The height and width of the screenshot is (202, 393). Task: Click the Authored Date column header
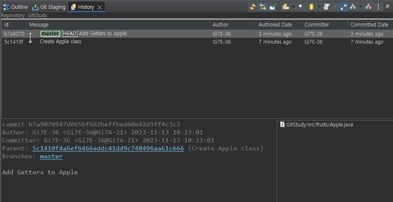tap(279, 24)
